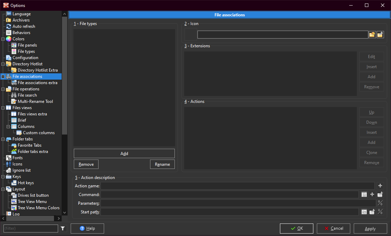Click the path helper icon at Icon row's far right
The width and height of the screenshot is (391, 236).
380,34
